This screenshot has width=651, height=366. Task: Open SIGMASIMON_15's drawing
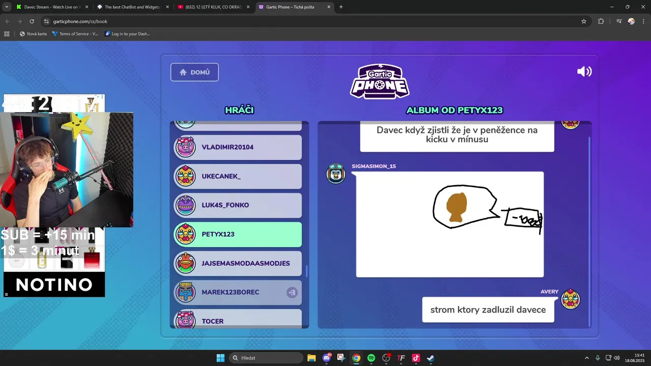pos(450,224)
